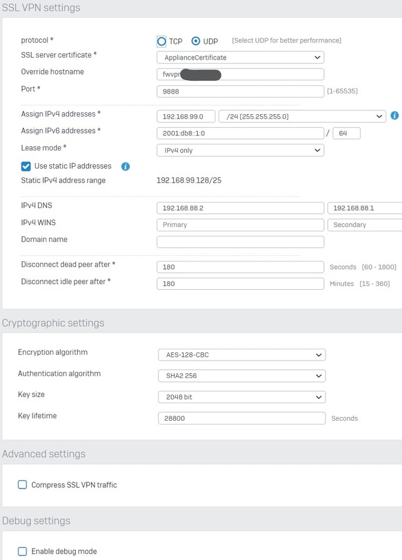Click info icon beside Use static IP addresses
402x560 pixels.
(126, 166)
